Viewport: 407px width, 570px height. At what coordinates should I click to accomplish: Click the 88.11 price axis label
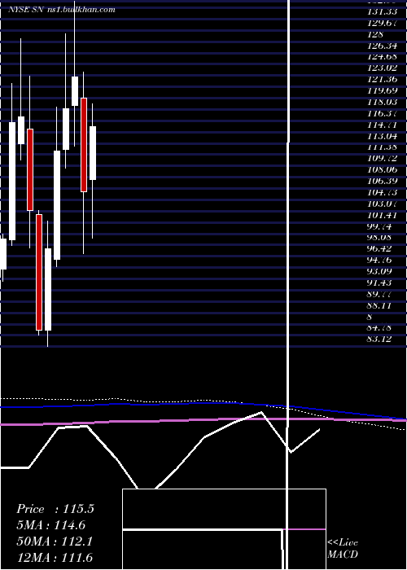380,305
